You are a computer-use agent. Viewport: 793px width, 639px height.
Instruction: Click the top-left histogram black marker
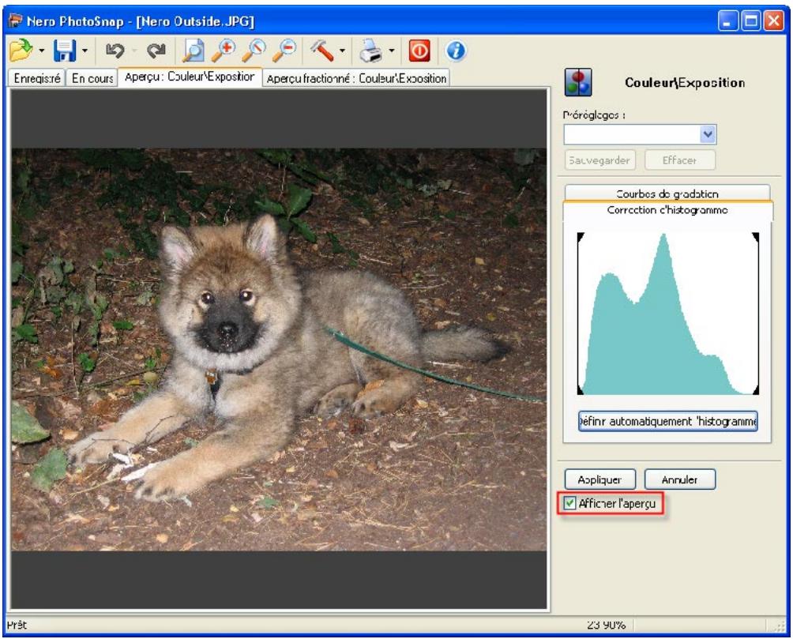tap(581, 237)
